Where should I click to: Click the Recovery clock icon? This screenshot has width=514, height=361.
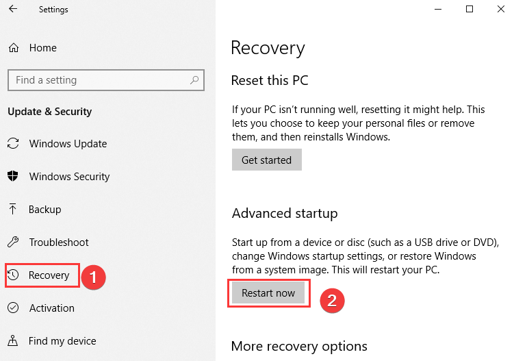[x=13, y=275]
